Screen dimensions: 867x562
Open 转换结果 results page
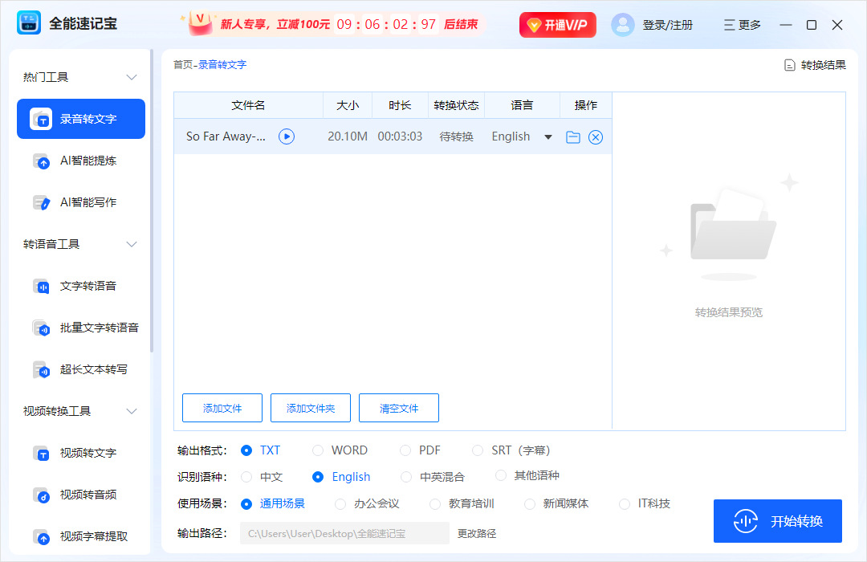815,65
